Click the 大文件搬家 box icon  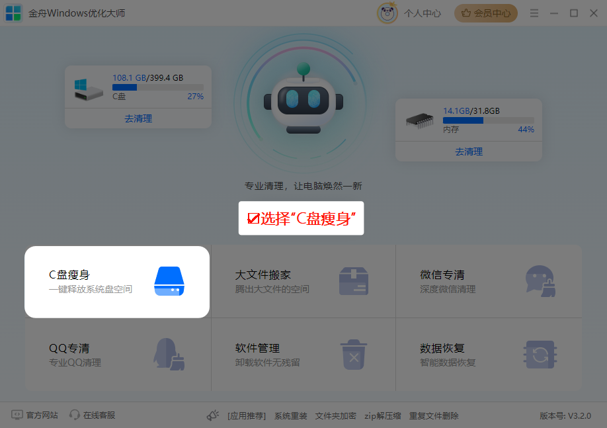click(354, 281)
